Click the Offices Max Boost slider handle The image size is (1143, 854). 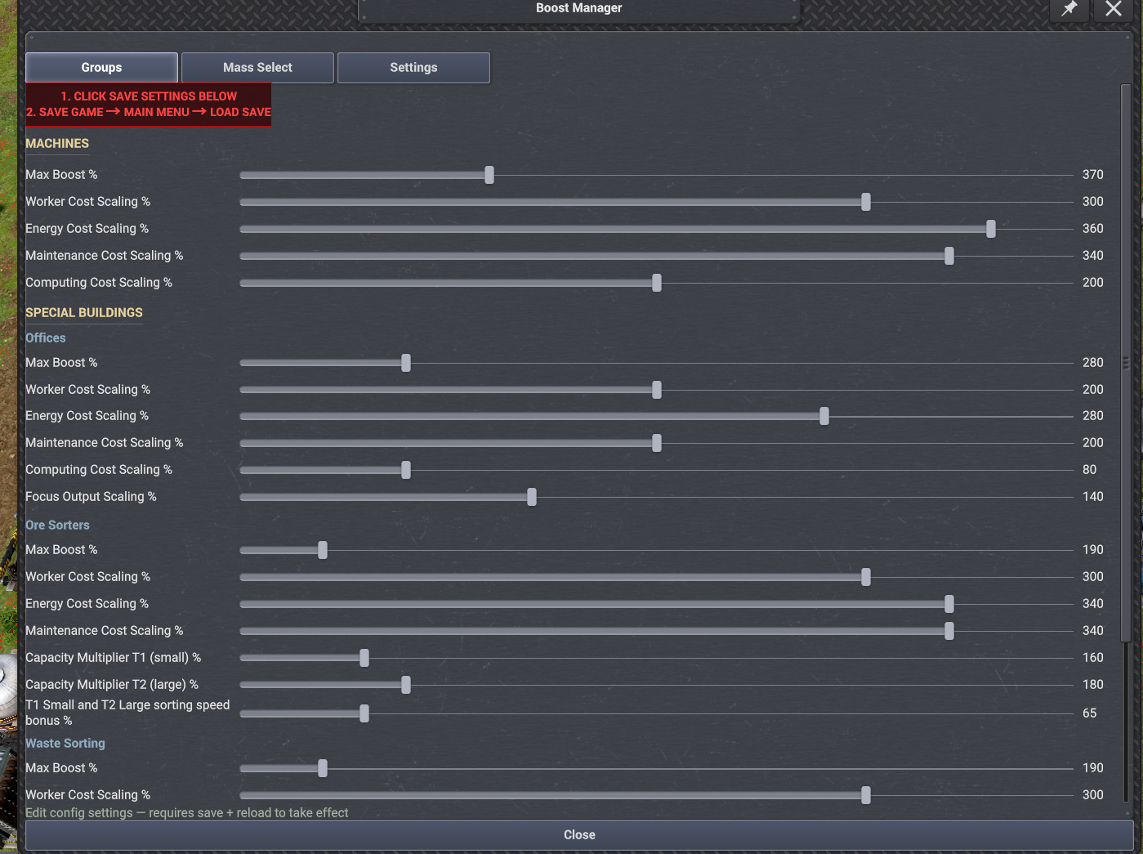[406, 363]
